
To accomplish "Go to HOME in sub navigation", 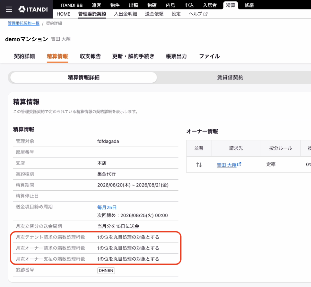I will (63, 14).
